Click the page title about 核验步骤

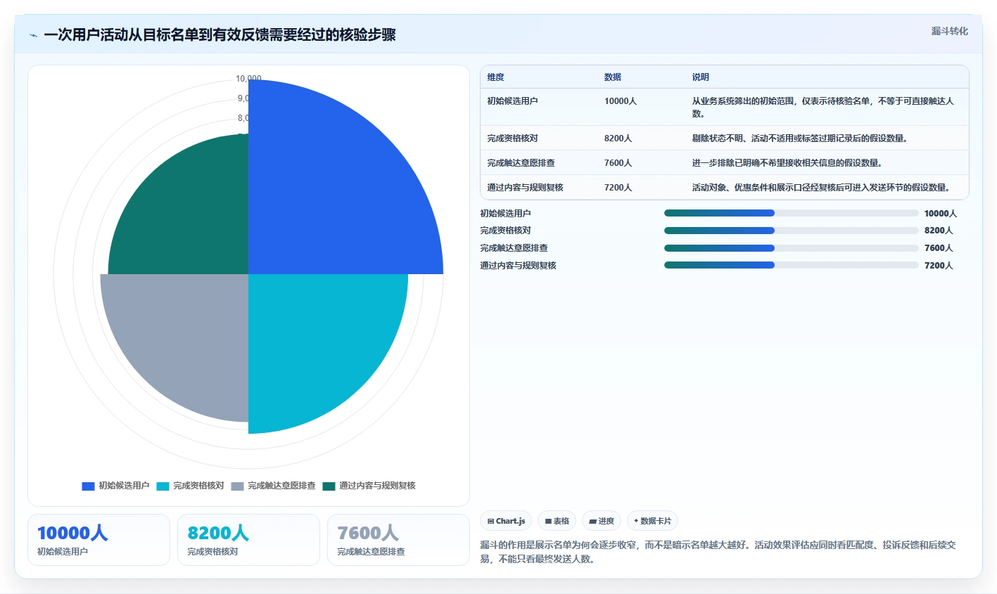220,35
